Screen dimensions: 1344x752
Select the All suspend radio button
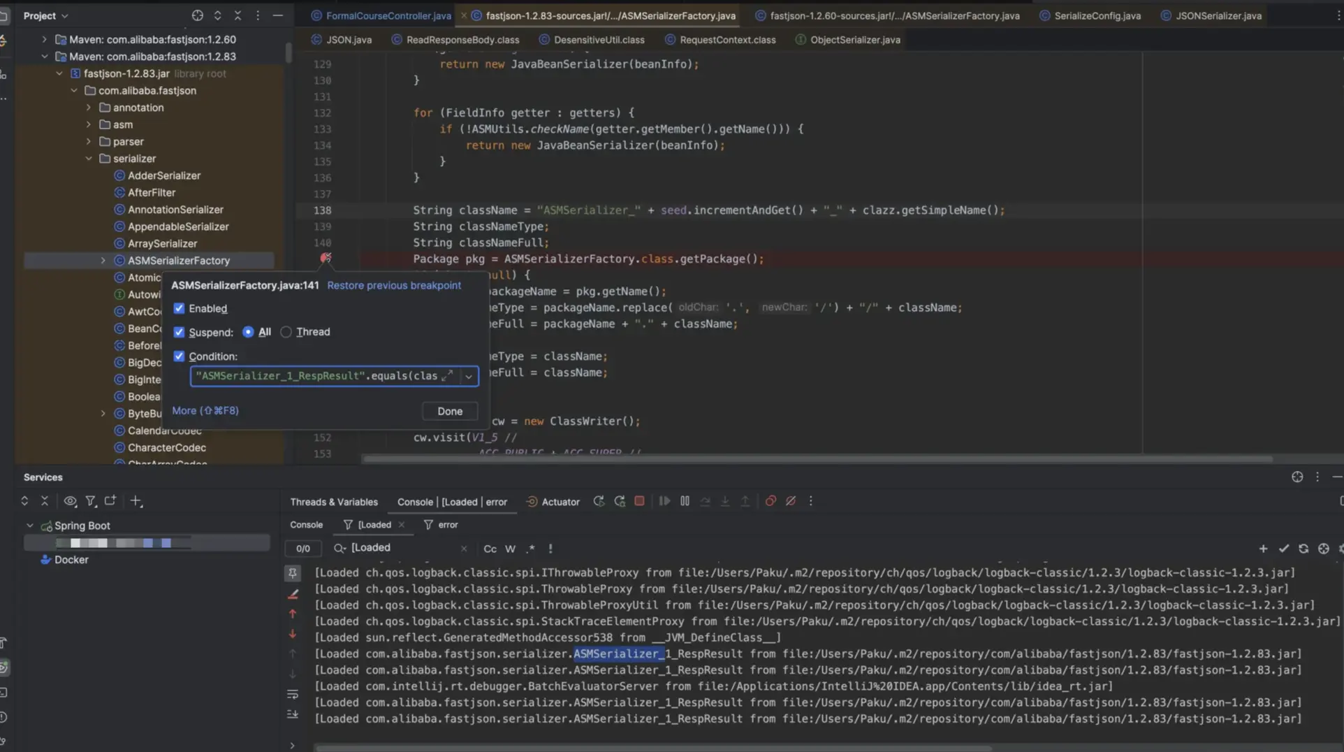pos(248,332)
